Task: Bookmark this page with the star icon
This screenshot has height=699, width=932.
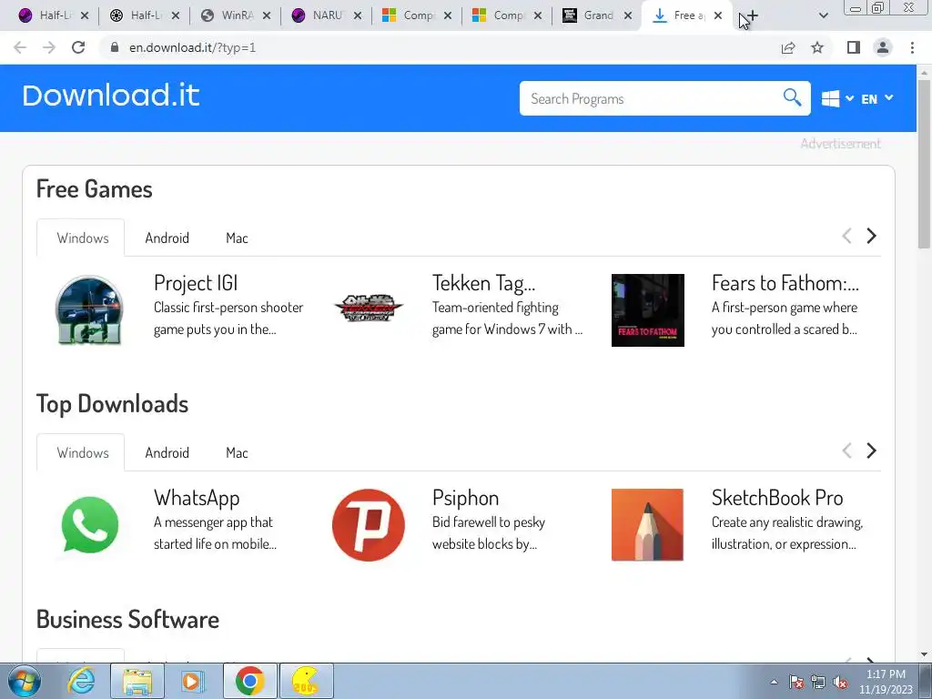Action: (x=817, y=47)
